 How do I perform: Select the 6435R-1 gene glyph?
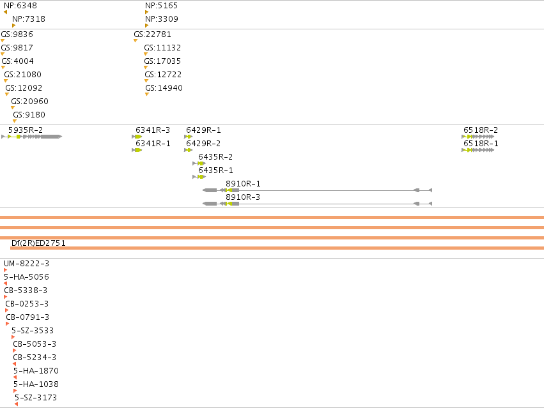point(199,177)
